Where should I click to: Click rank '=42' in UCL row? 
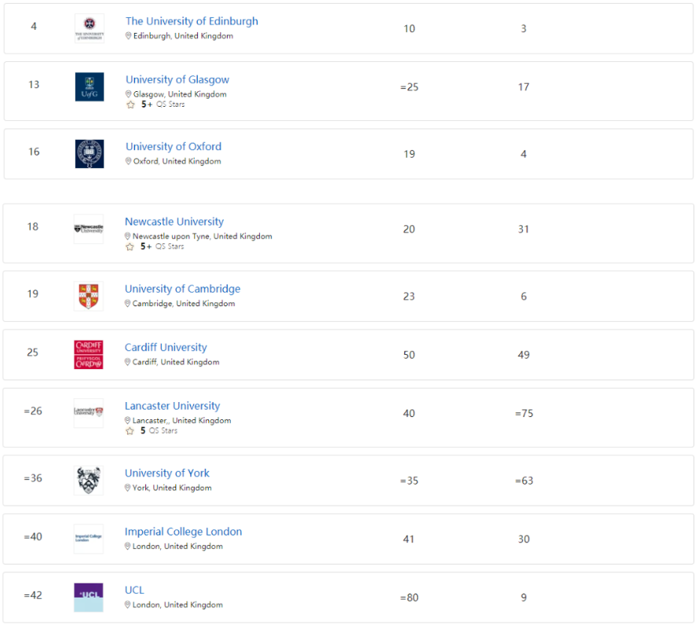[x=33, y=596]
